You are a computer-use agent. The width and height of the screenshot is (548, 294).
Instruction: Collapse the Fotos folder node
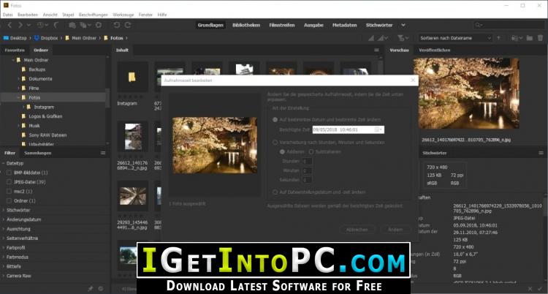coord(19,98)
